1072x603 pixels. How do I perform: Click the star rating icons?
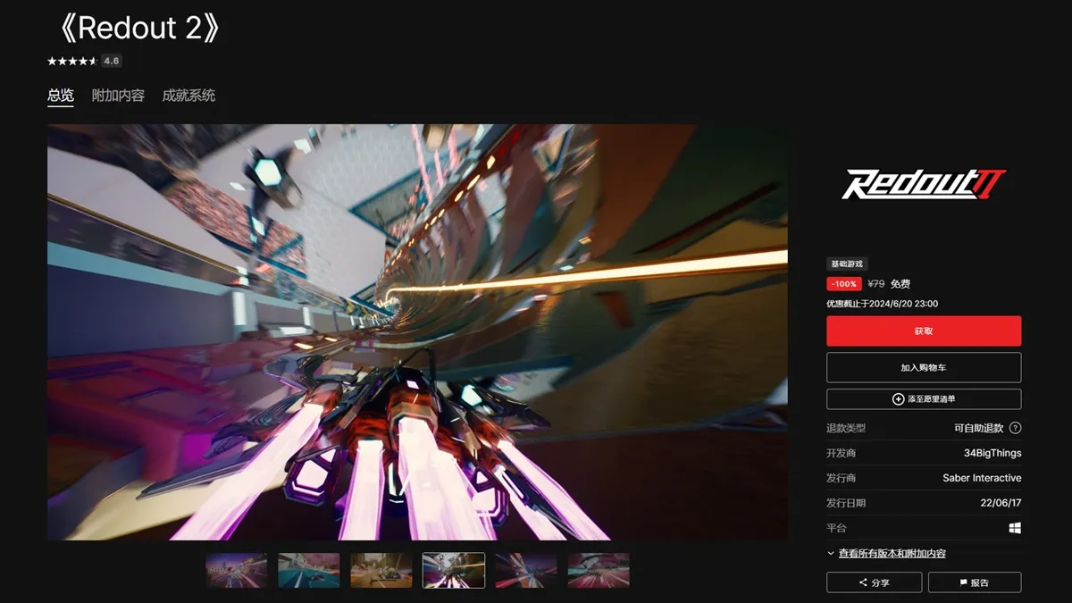point(71,61)
